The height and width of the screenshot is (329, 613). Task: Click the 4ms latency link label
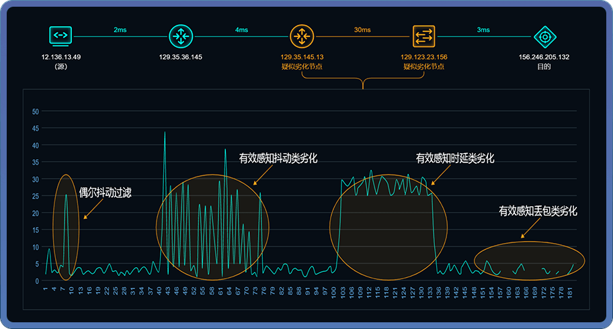pos(241,30)
